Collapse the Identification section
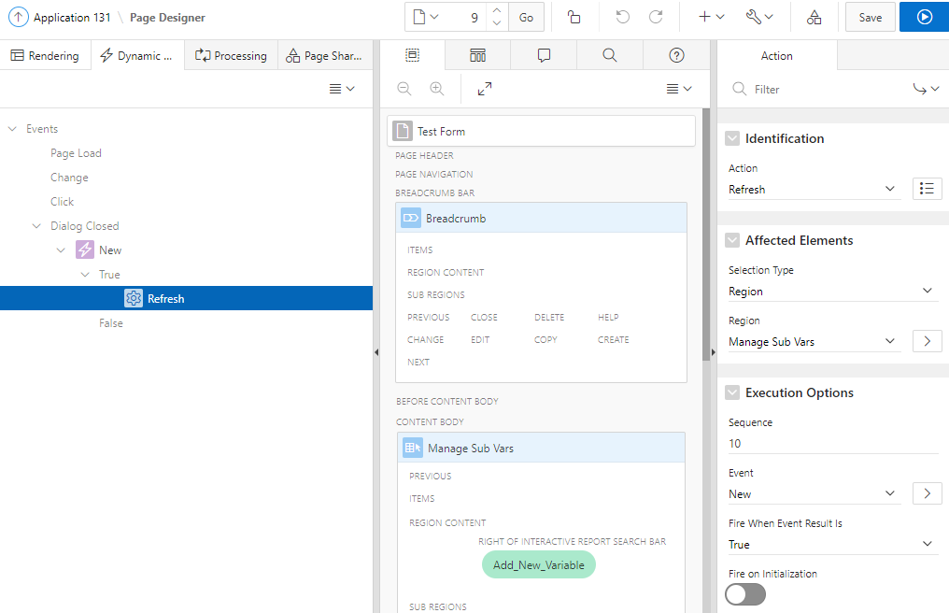949x613 pixels. [x=732, y=138]
